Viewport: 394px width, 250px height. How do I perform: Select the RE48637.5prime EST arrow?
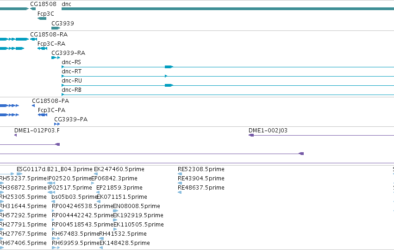point(180,192)
